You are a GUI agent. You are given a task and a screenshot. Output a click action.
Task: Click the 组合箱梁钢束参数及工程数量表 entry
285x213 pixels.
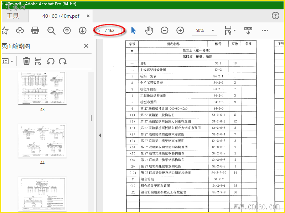click(x=164, y=192)
